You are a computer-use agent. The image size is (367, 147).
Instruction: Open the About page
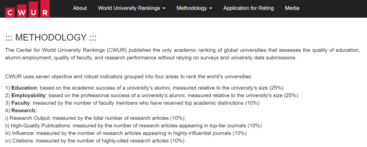click(x=80, y=8)
